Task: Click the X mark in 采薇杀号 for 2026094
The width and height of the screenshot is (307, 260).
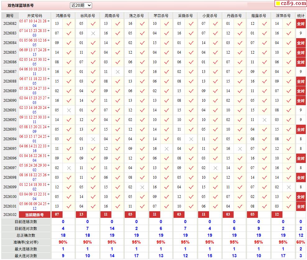Action: [x=191, y=139]
